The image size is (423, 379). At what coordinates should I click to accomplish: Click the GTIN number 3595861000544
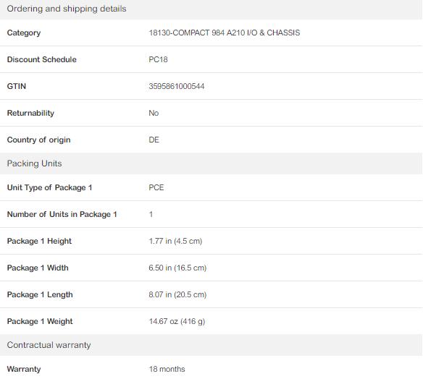pyautogui.click(x=177, y=87)
